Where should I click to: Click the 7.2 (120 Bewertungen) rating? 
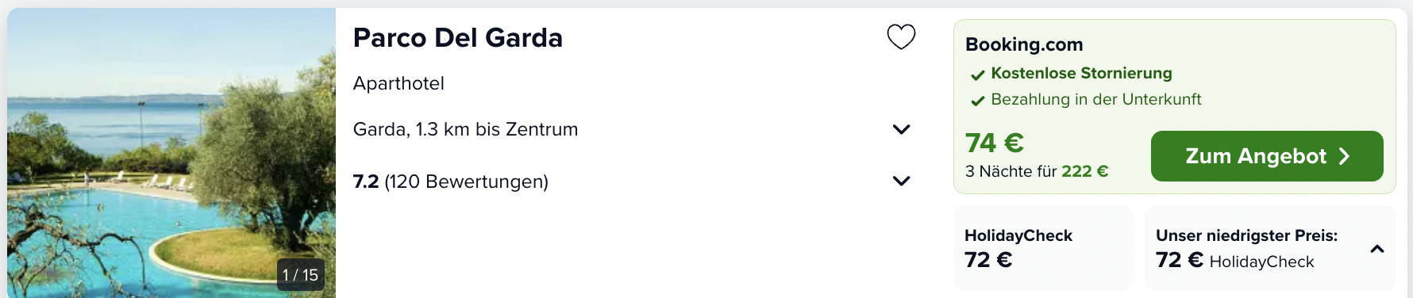point(451,181)
